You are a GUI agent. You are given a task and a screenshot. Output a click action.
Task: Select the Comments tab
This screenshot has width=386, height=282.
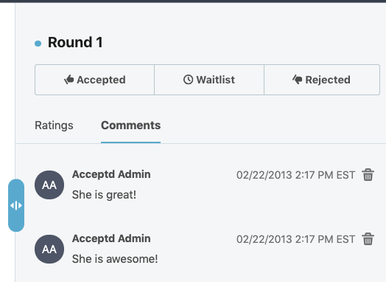point(130,125)
